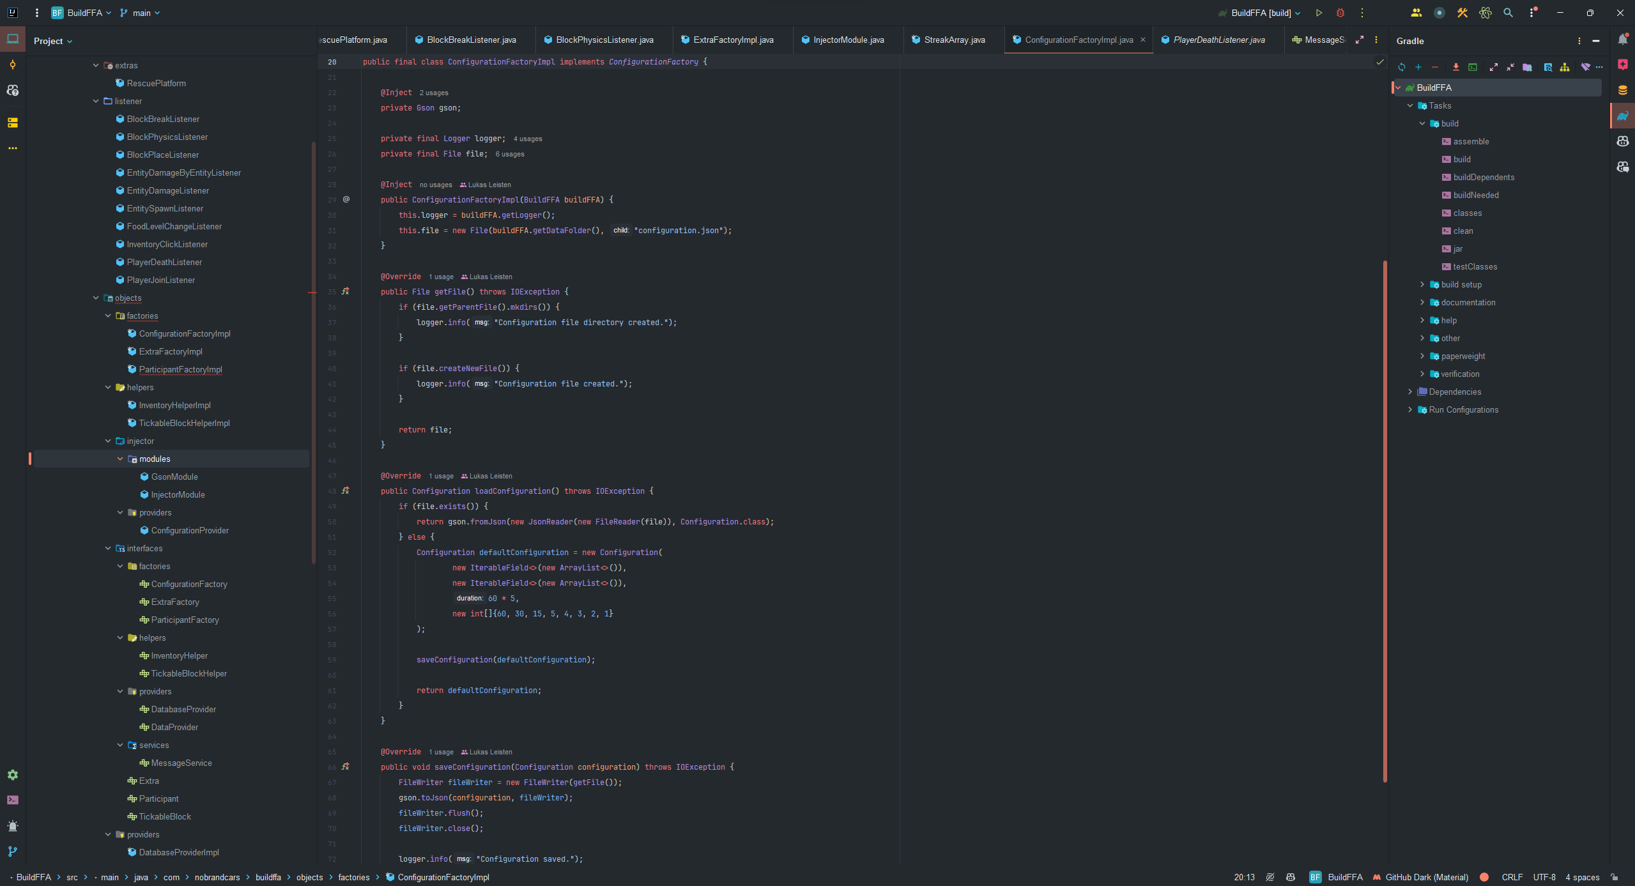
Task: Switch to the InjectorModule.java tab
Action: tap(848, 40)
